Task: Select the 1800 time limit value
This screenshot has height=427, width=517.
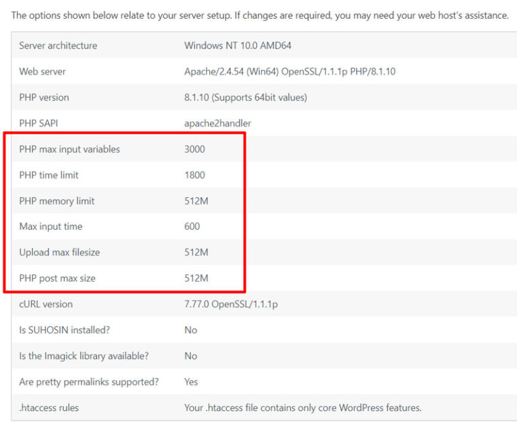Action: coord(195,175)
